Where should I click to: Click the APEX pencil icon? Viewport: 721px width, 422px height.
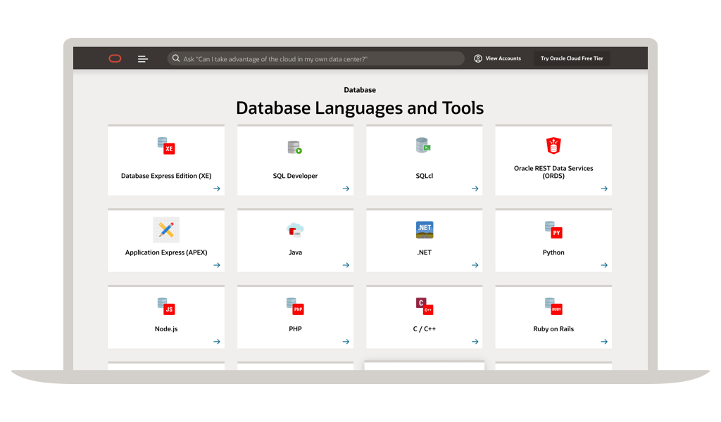pyautogui.click(x=166, y=229)
